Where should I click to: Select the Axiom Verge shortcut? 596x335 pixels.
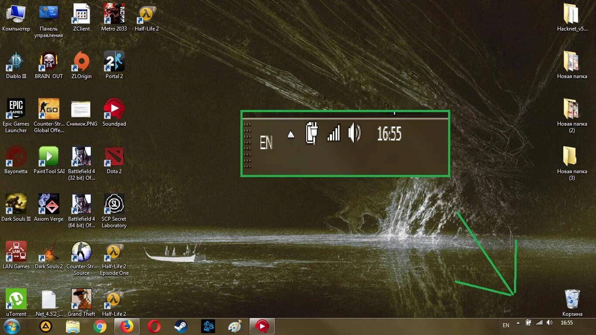(48, 208)
